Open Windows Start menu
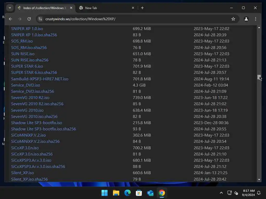 104,193
